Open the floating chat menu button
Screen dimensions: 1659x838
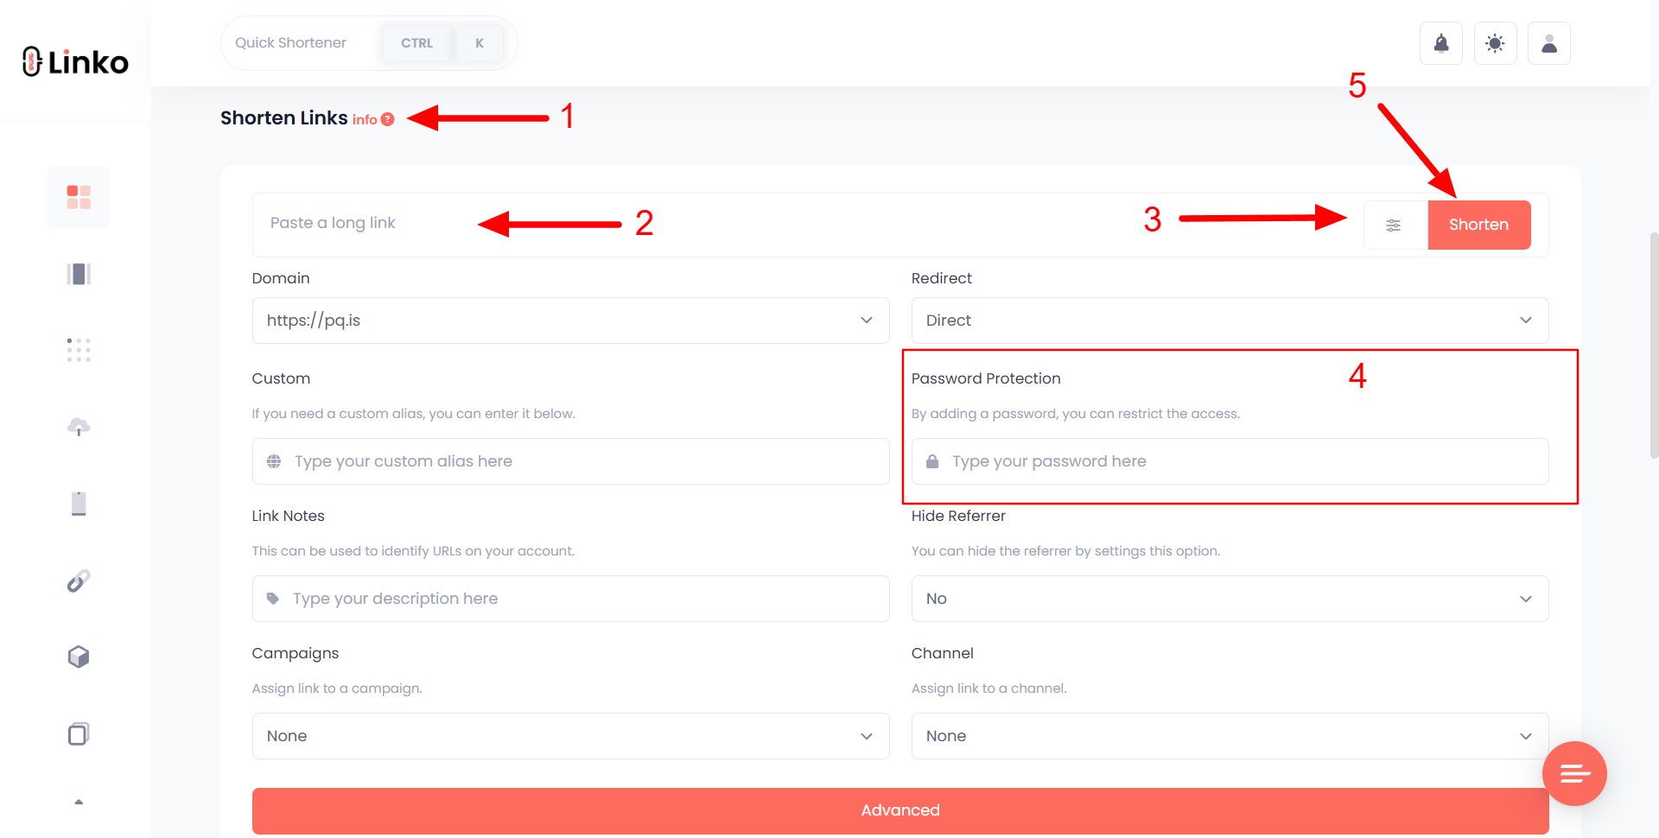[x=1574, y=773]
